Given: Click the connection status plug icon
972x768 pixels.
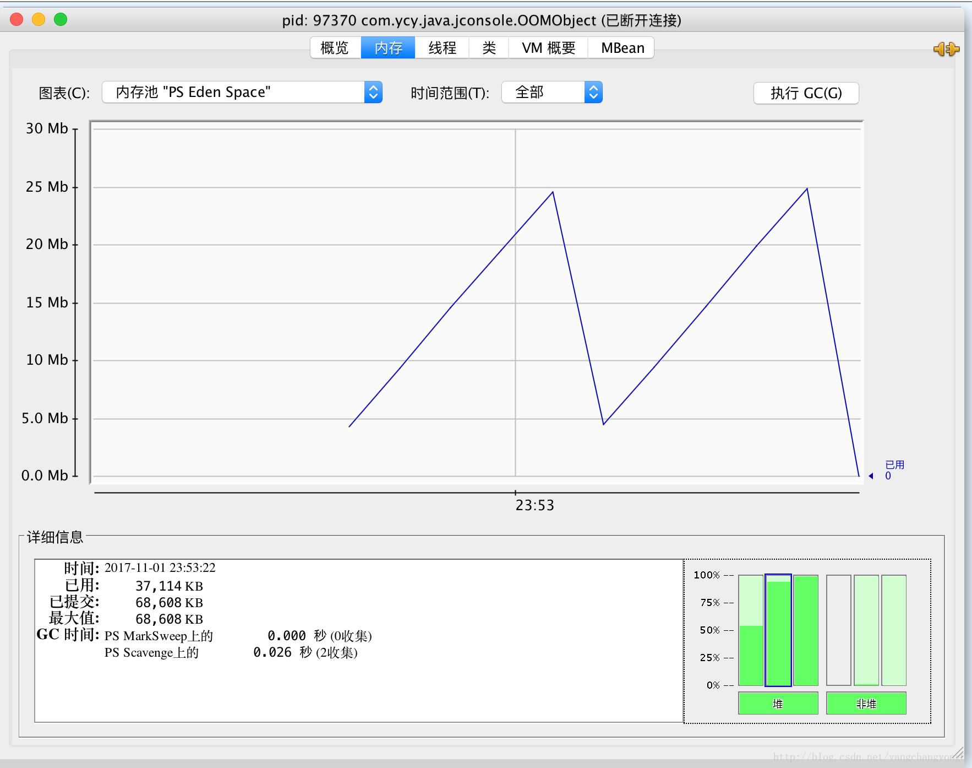Looking at the screenshot, I should click(946, 49).
